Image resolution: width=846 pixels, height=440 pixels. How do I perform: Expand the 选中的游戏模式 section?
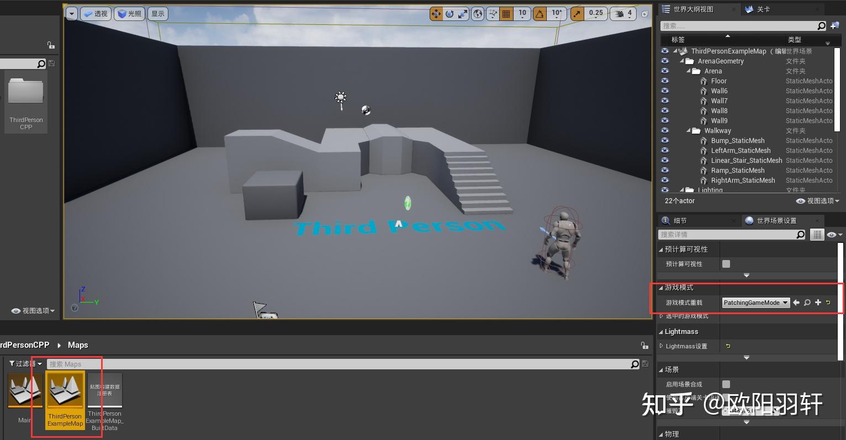coord(662,316)
